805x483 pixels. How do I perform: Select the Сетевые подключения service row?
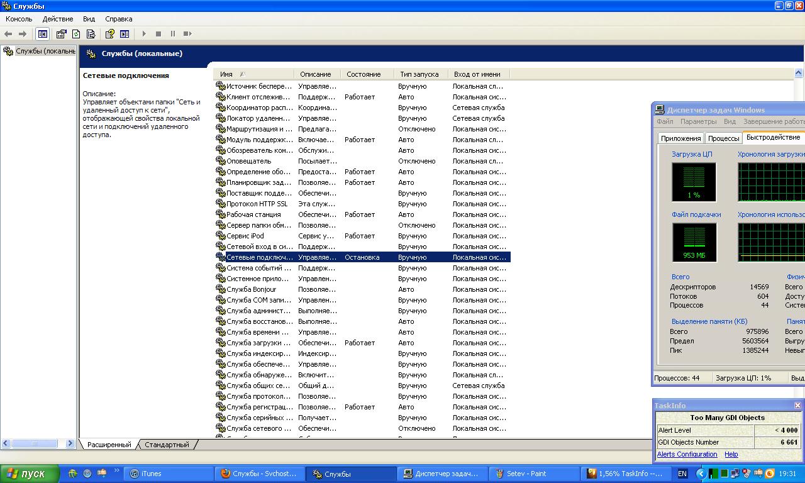[362, 257]
